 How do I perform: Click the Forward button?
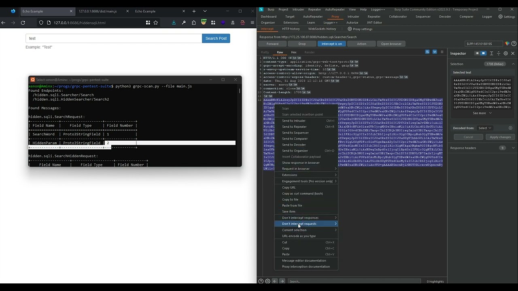272,44
